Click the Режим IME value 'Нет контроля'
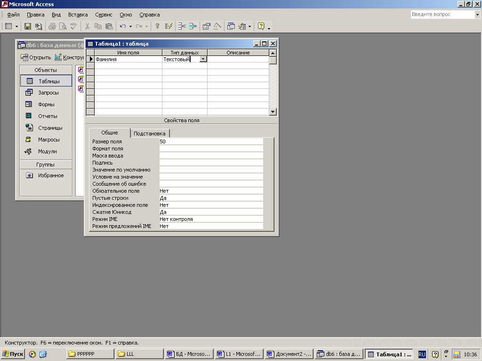Viewport: 482px width, 361px height. 211,219
